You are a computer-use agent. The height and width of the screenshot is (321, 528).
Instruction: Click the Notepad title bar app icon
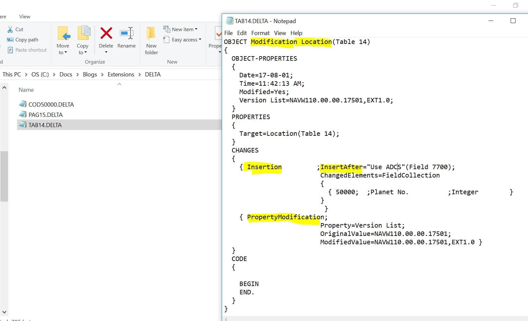point(229,21)
